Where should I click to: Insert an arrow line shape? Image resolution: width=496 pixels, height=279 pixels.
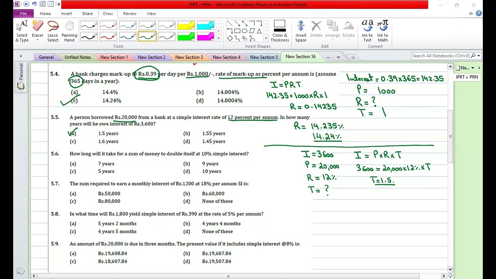coord(237,24)
